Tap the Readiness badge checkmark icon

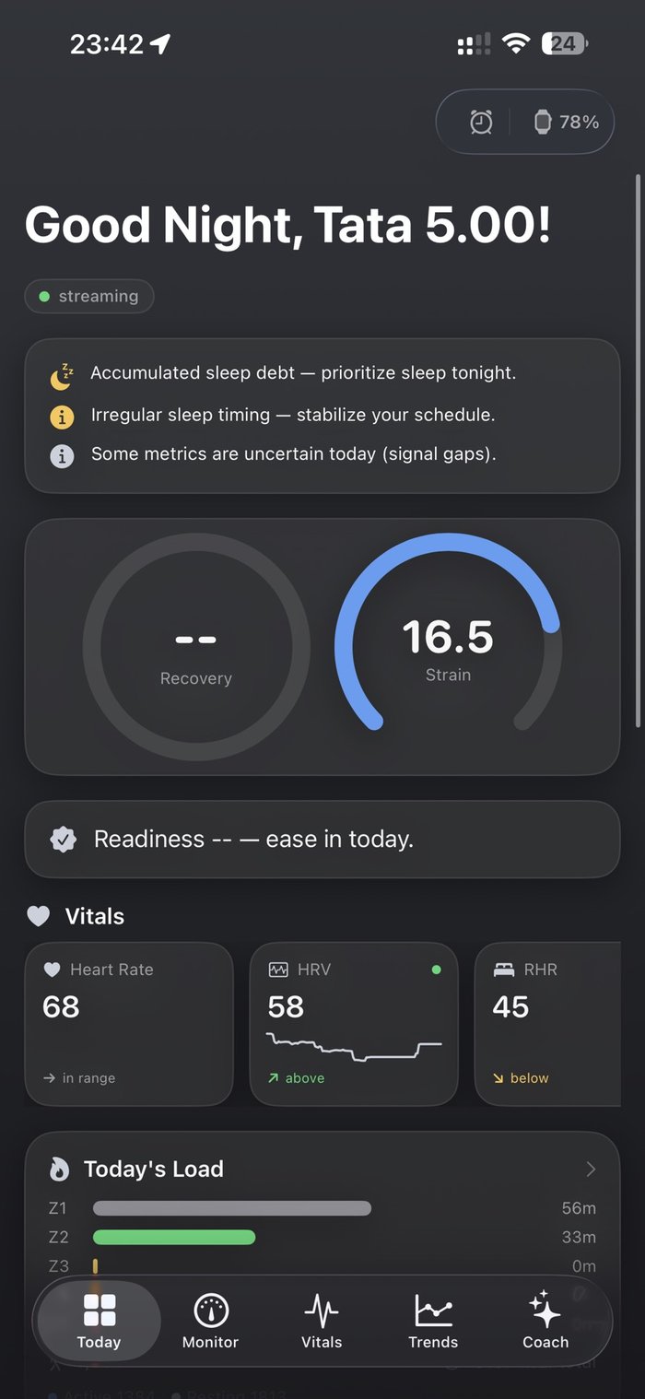(63, 839)
